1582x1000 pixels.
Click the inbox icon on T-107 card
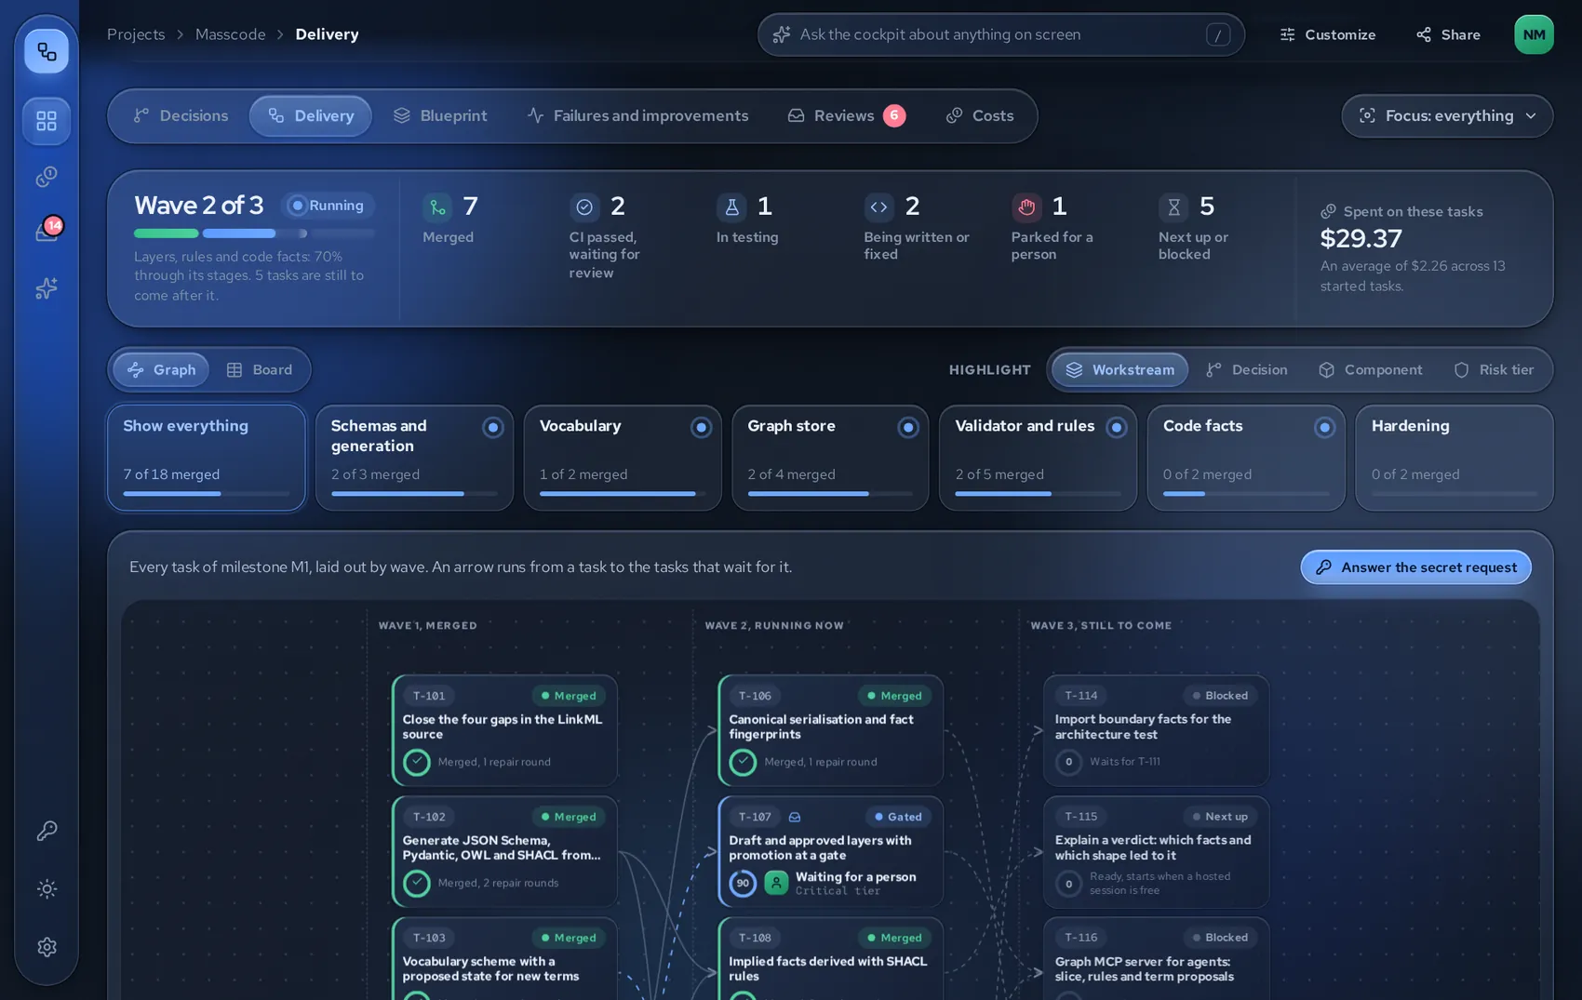(x=795, y=817)
